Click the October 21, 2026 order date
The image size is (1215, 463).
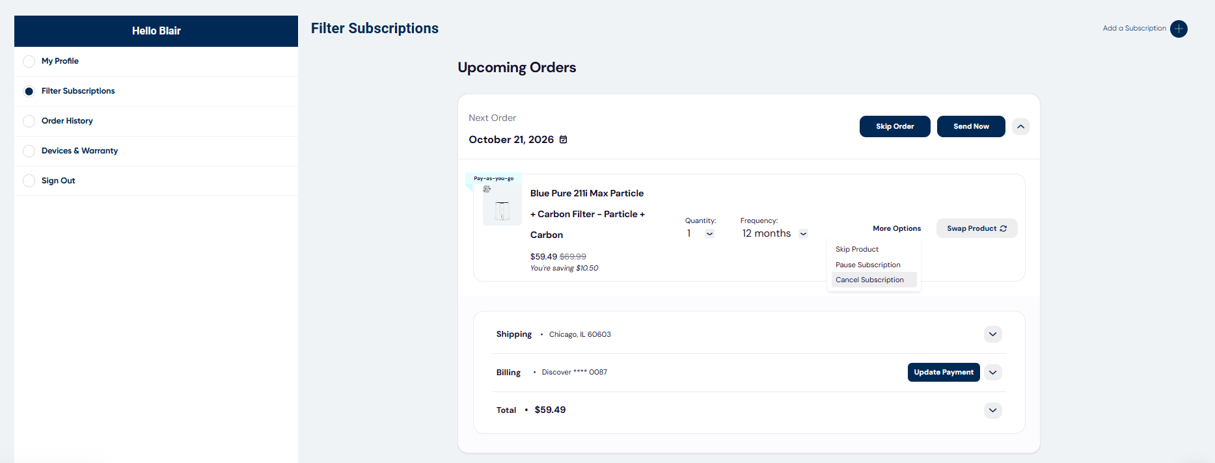coord(512,140)
